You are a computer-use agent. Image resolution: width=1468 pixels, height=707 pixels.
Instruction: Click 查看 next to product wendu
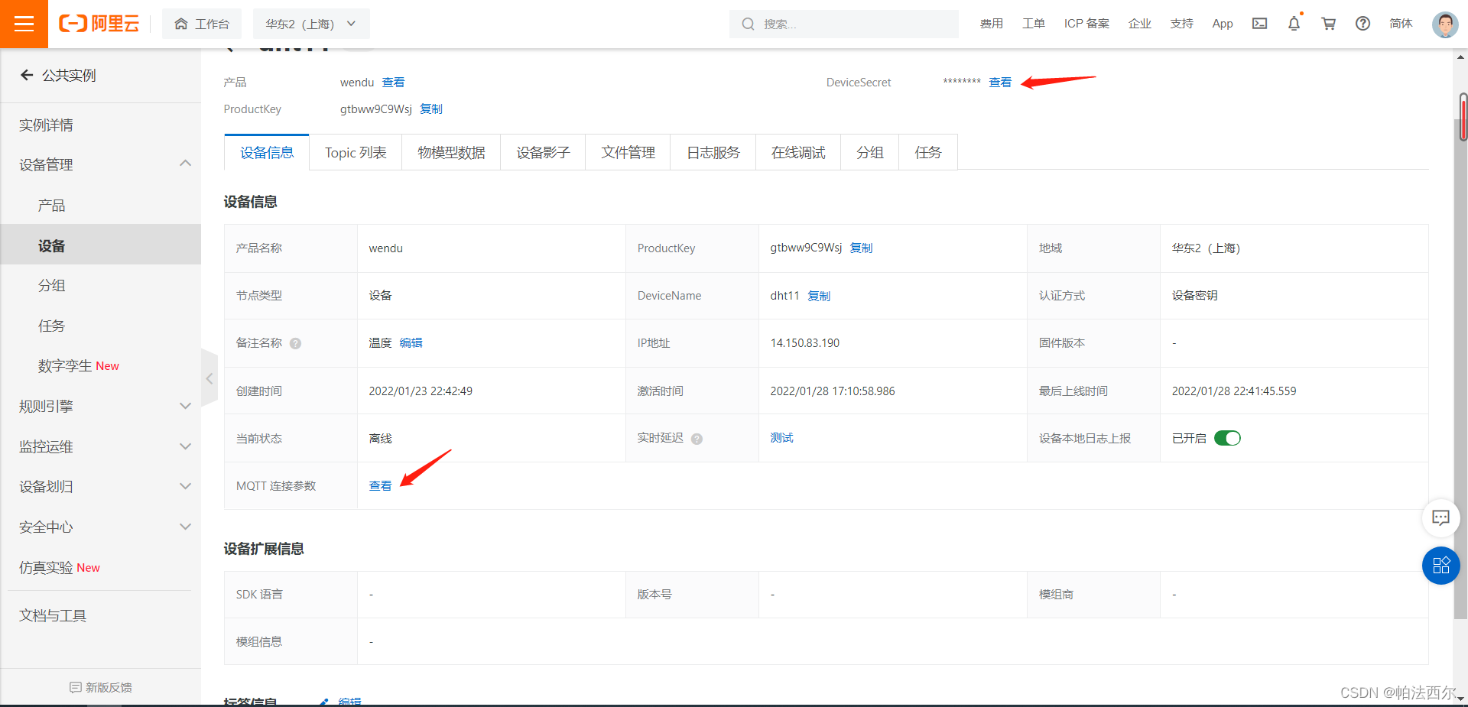click(393, 83)
